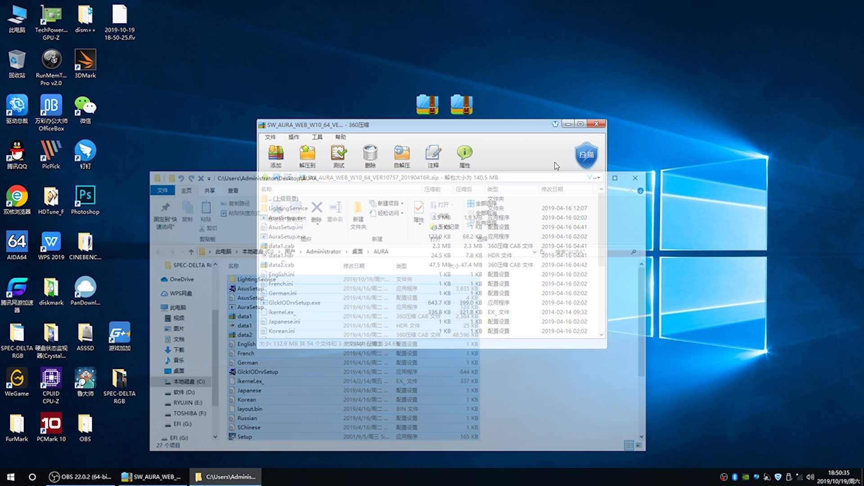Sort 360压缩 list by 压缩前 column
The image size is (864, 486).
point(432,189)
